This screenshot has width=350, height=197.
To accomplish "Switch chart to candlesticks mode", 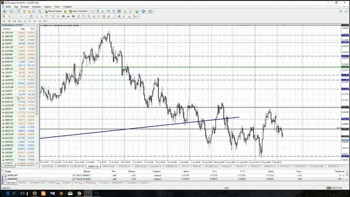I will tap(98, 11).
